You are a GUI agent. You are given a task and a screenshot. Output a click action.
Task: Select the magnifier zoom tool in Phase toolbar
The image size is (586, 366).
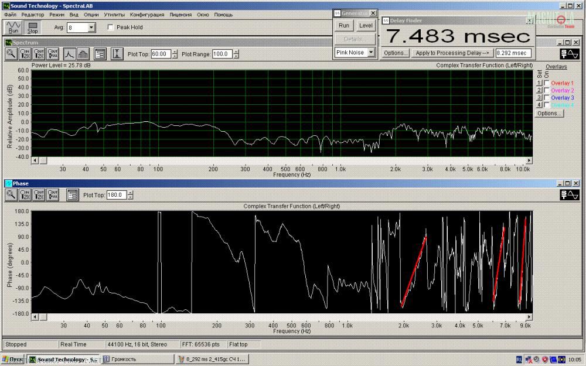pyautogui.click(x=11, y=194)
